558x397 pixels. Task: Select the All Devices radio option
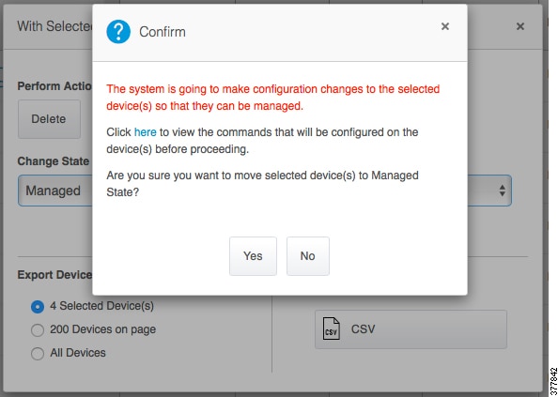(x=38, y=354)
